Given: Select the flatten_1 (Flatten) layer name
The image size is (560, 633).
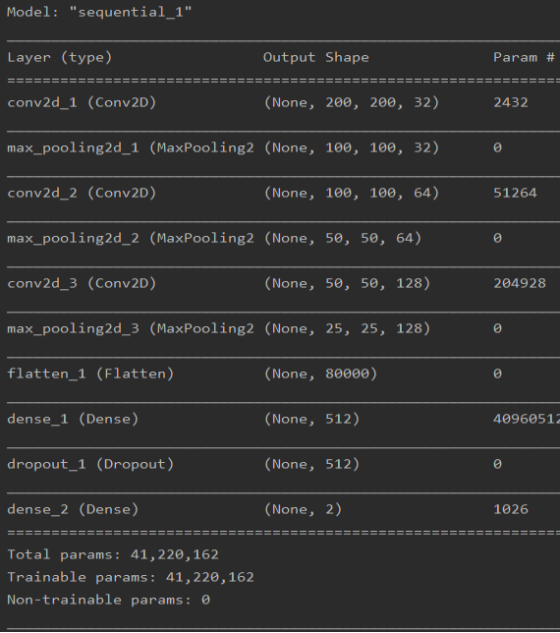Looking at the screenshot, I should pos(90,374).
